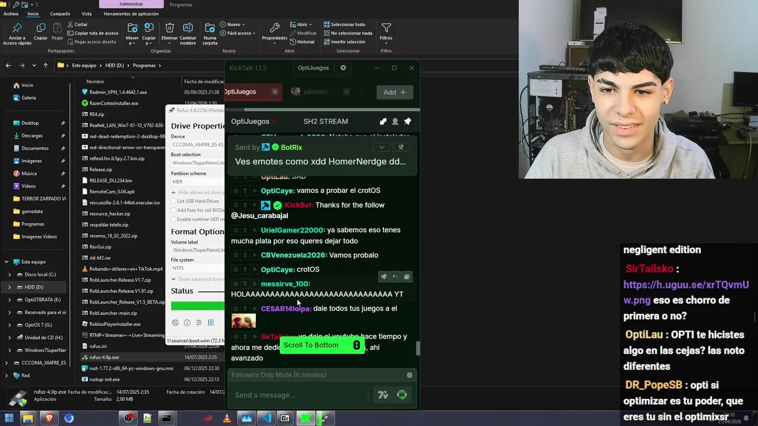Toggle List USB Hard Drives checkbox in Rufus

[x=174, y=201]
